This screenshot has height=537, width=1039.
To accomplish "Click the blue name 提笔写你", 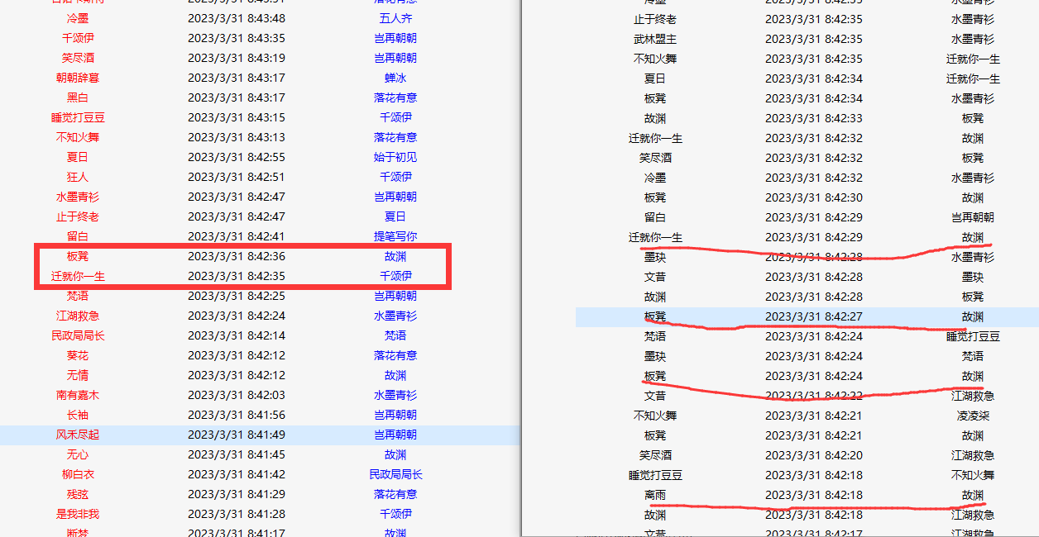I will [x=395, y=236].
